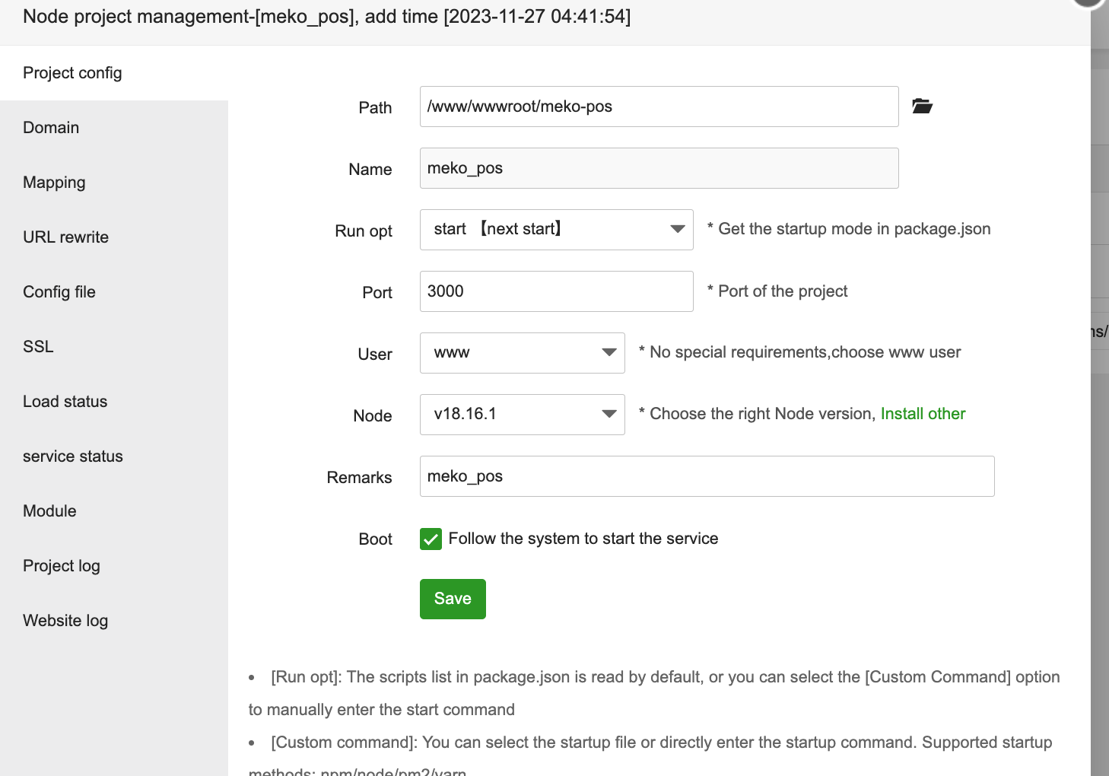Viewport: 1109px width, 776px height.
Task: Click the green Save button
Action: pyautogui.click(x=453, y=599)
